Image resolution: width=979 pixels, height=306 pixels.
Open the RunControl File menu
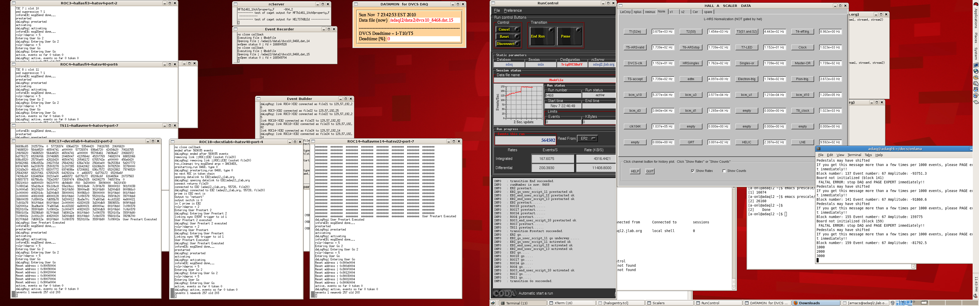tap(497, 11)
